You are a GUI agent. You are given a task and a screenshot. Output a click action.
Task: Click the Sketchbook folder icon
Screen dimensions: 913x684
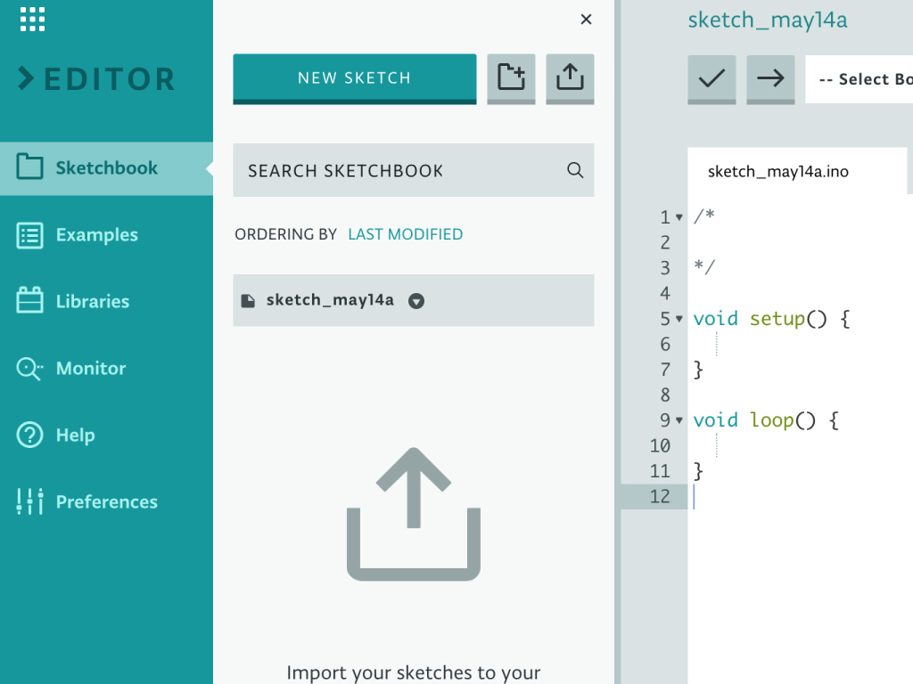(x=29, y=167)
